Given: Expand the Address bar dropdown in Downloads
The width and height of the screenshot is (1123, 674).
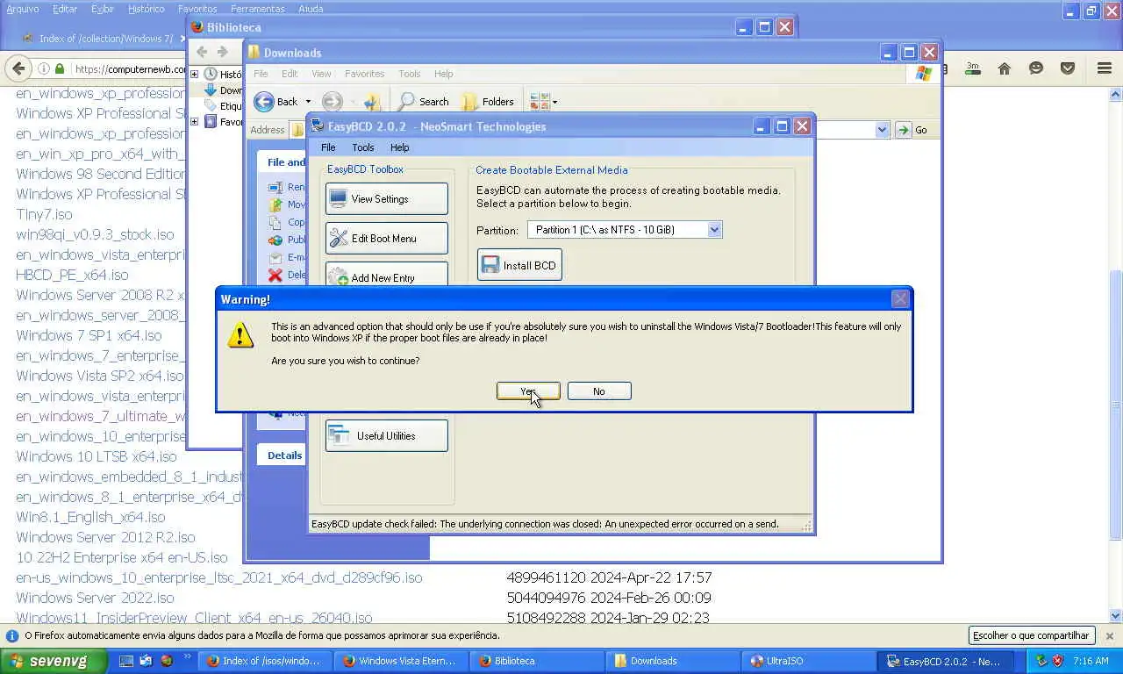Looking at the screenshot, I should coord(882,130).
